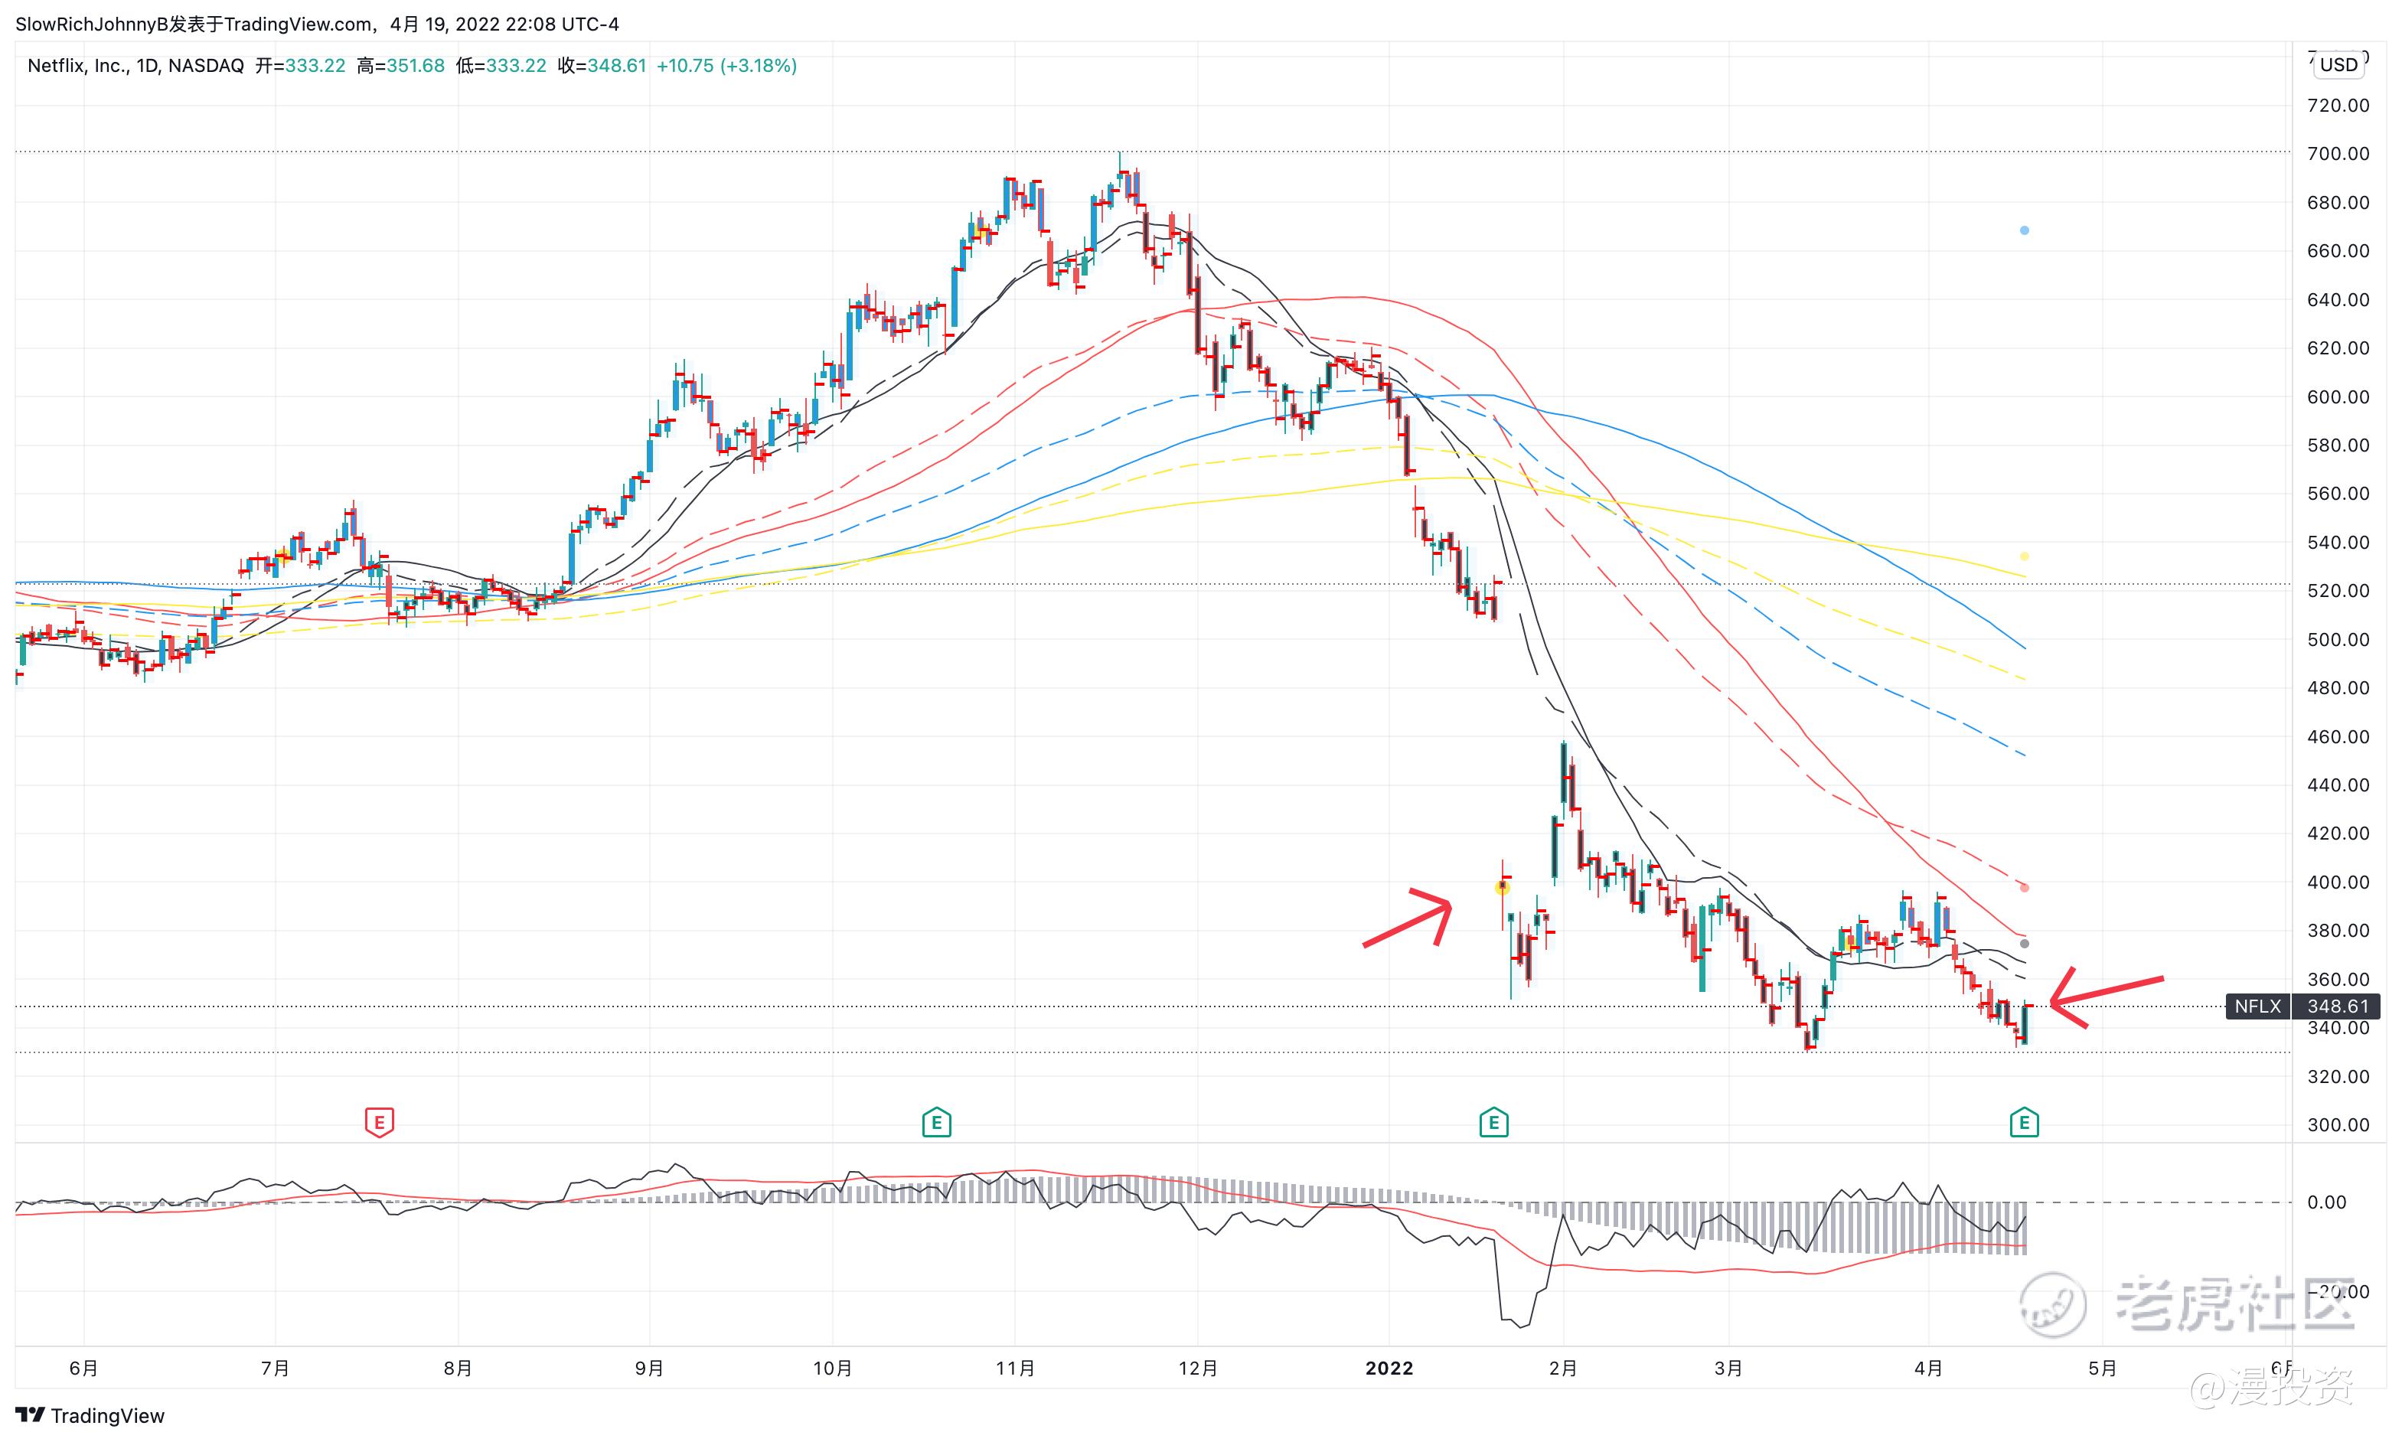
Task: Click the yellow endpoint dot near 534
Action: click(x=2024, y=556)
